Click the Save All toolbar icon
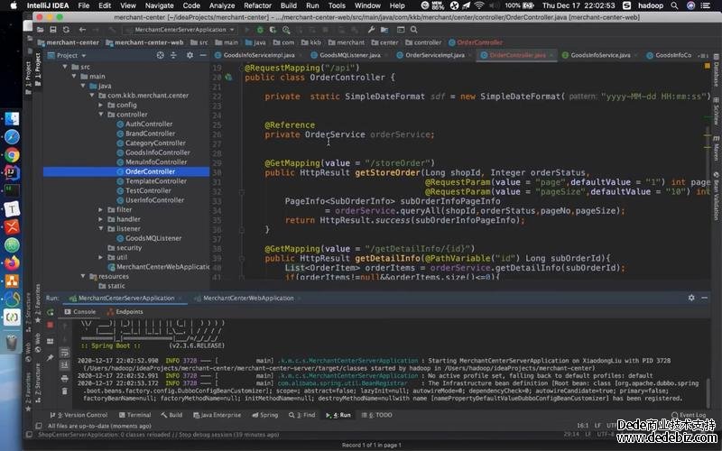The image size is (722, 451). (x=53, y=30)
